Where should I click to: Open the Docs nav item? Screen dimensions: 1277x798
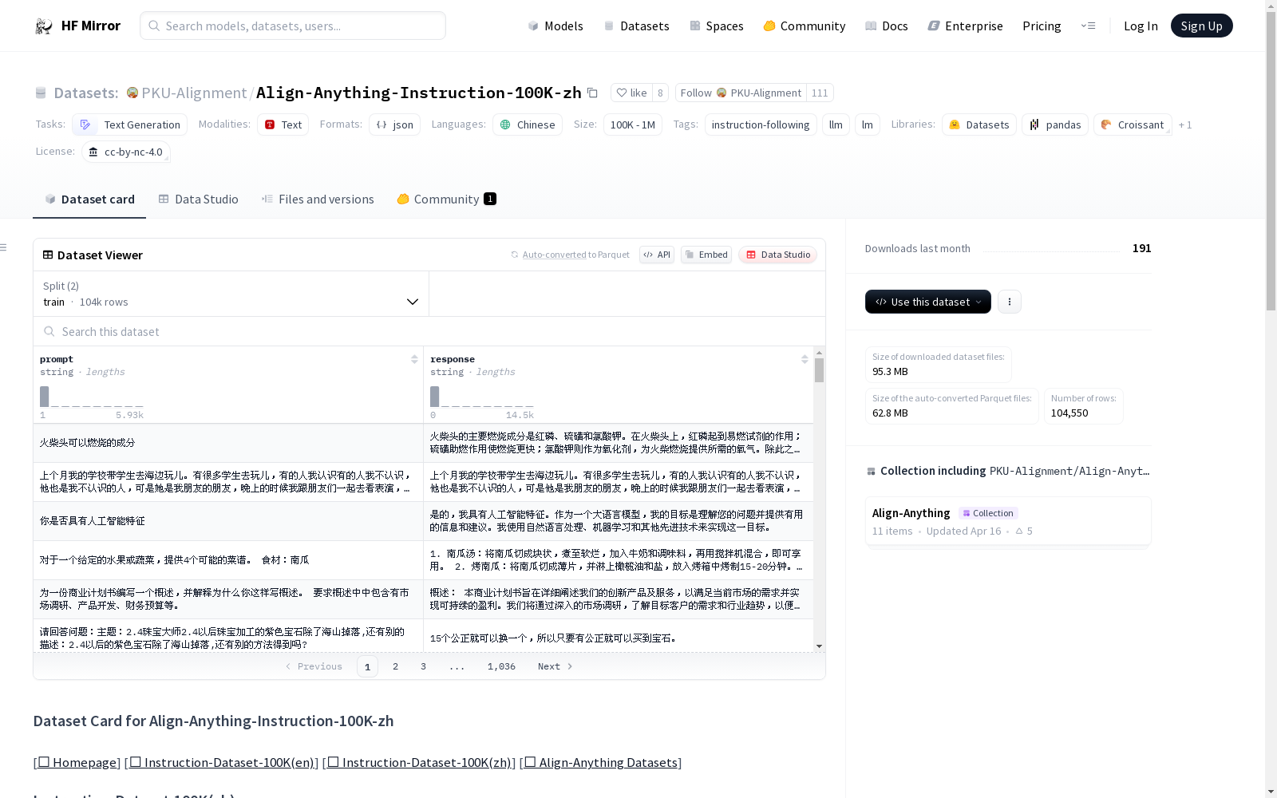tap(887, 26)
